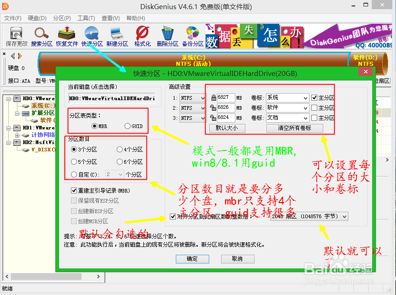Click lock icon beside partition 1 size
The width and height of the screenshot is (396, 295).
coord(213,98)
